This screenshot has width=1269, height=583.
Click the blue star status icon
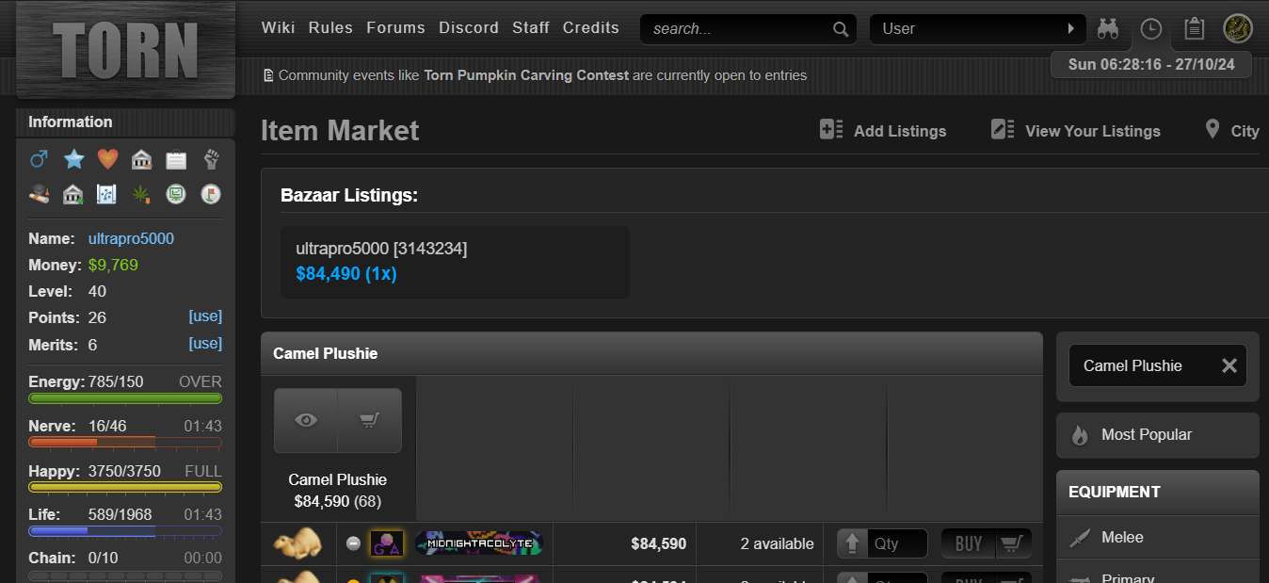tap(74, 159)
